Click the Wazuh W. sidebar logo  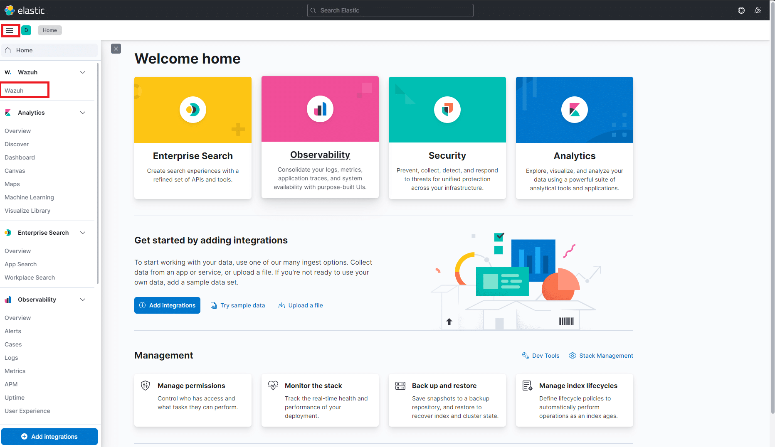click(x=8, y=72)
